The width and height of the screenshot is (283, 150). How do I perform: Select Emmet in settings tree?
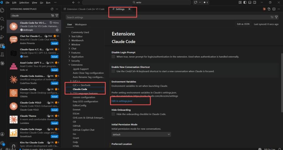click(x=76, y=109)
